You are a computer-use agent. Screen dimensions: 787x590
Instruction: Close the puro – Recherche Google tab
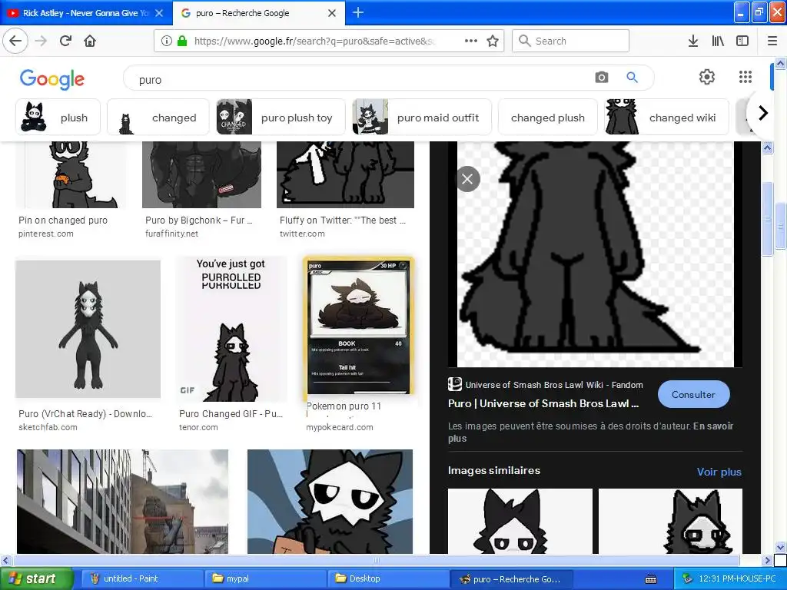coord(332,13)
